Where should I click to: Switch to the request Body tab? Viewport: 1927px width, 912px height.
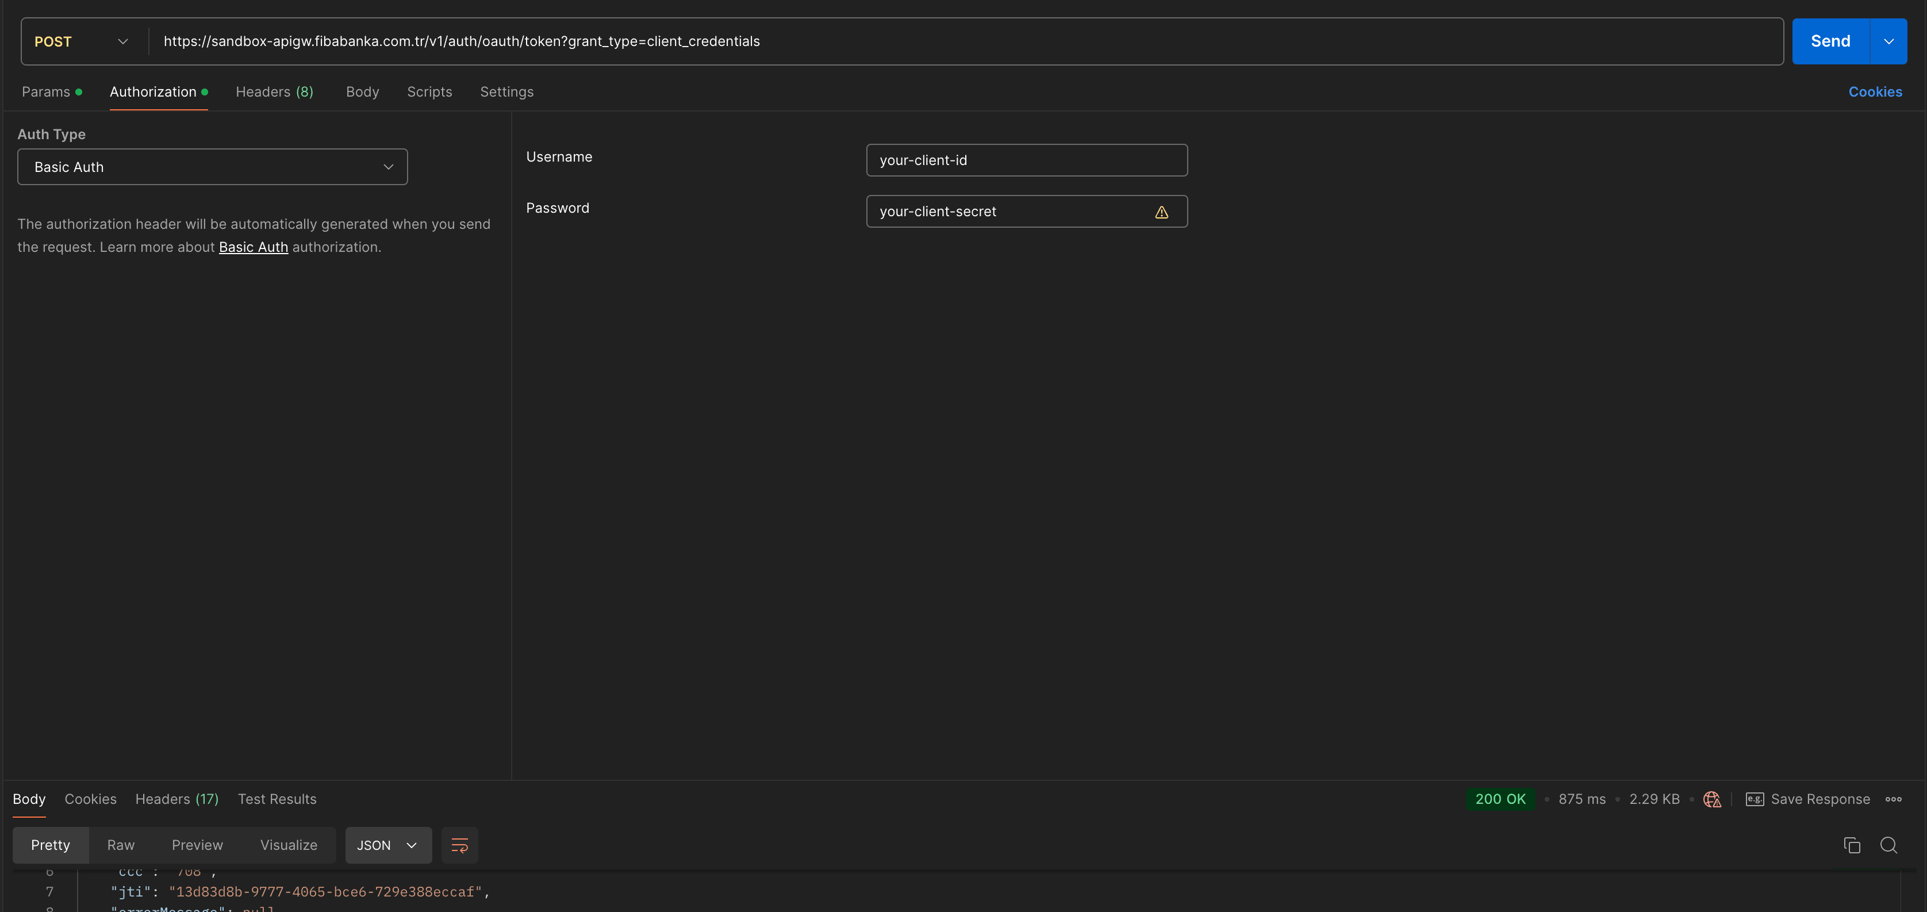[362, 92]
